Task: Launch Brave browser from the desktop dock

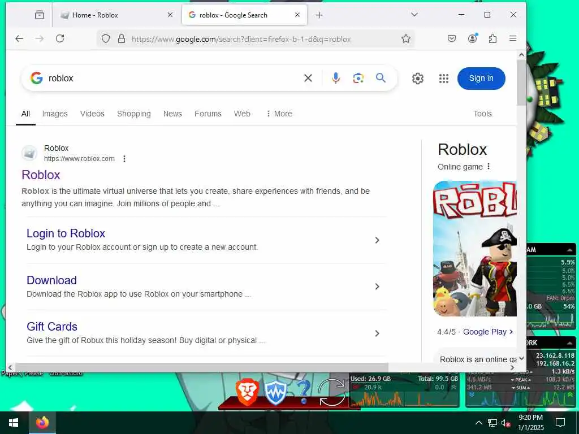Action: coord(247,392)
